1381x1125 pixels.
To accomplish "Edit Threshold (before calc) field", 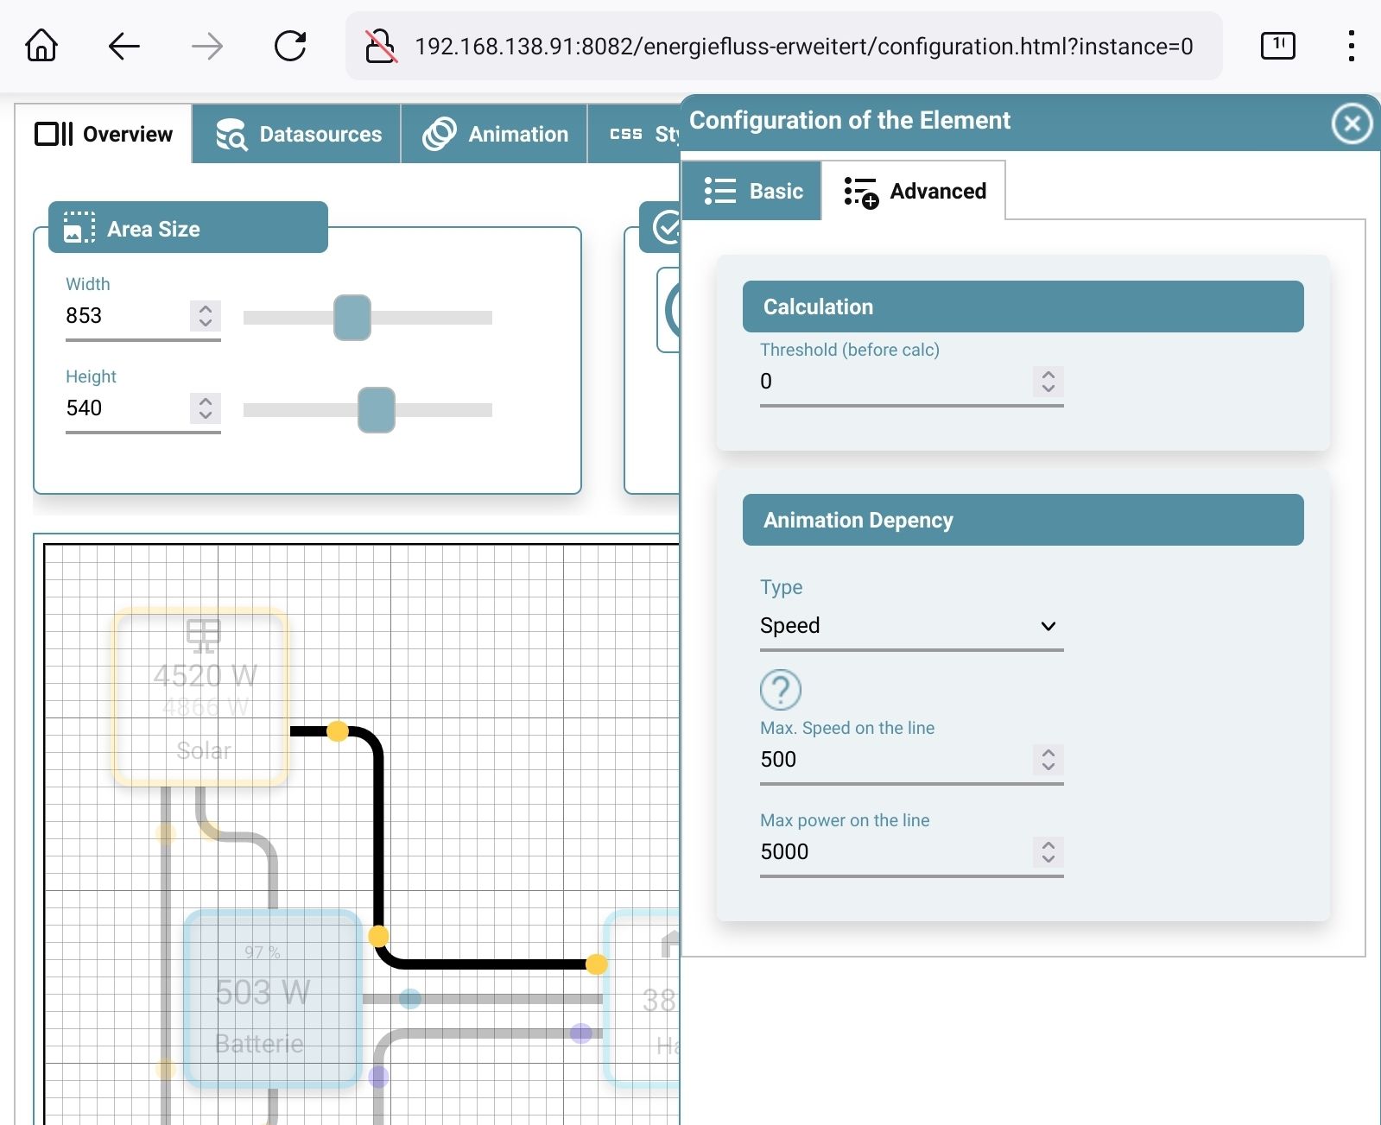I will point(895,382).
